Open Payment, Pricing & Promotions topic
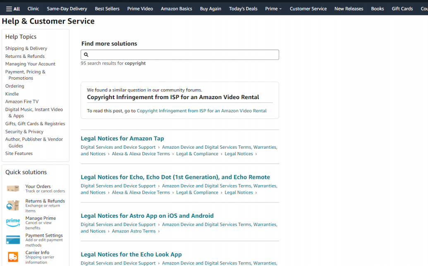 point(25,75)
